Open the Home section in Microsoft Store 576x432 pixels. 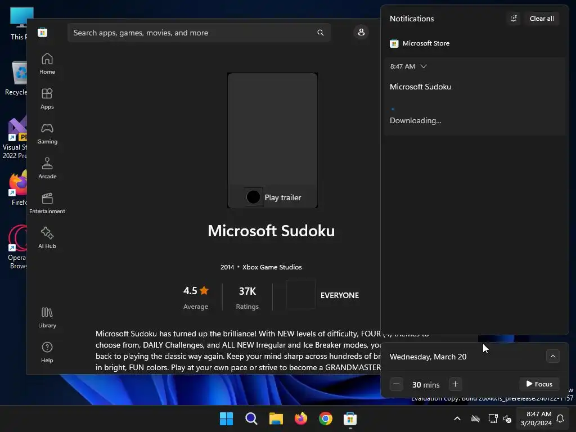click(x=47, y=64)
